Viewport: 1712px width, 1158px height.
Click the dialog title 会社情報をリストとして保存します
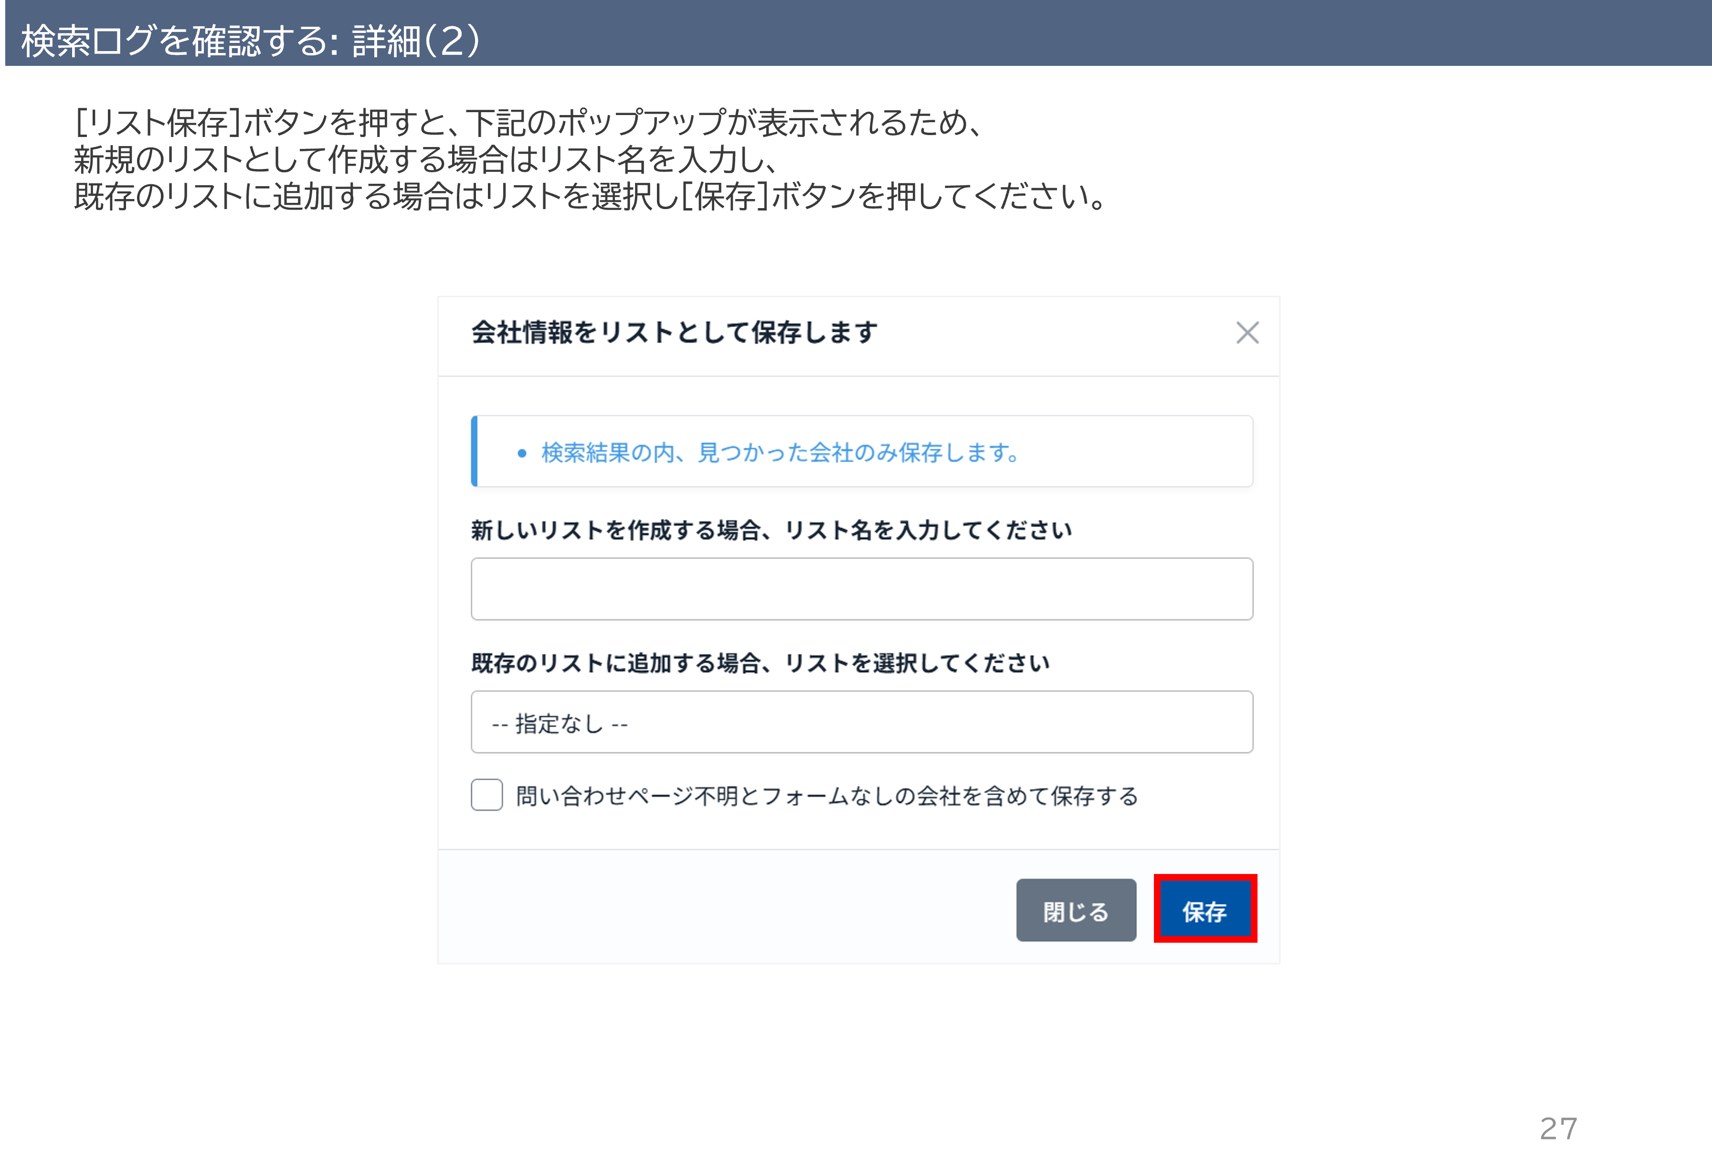pyautogui.click(x=675, y=332)
